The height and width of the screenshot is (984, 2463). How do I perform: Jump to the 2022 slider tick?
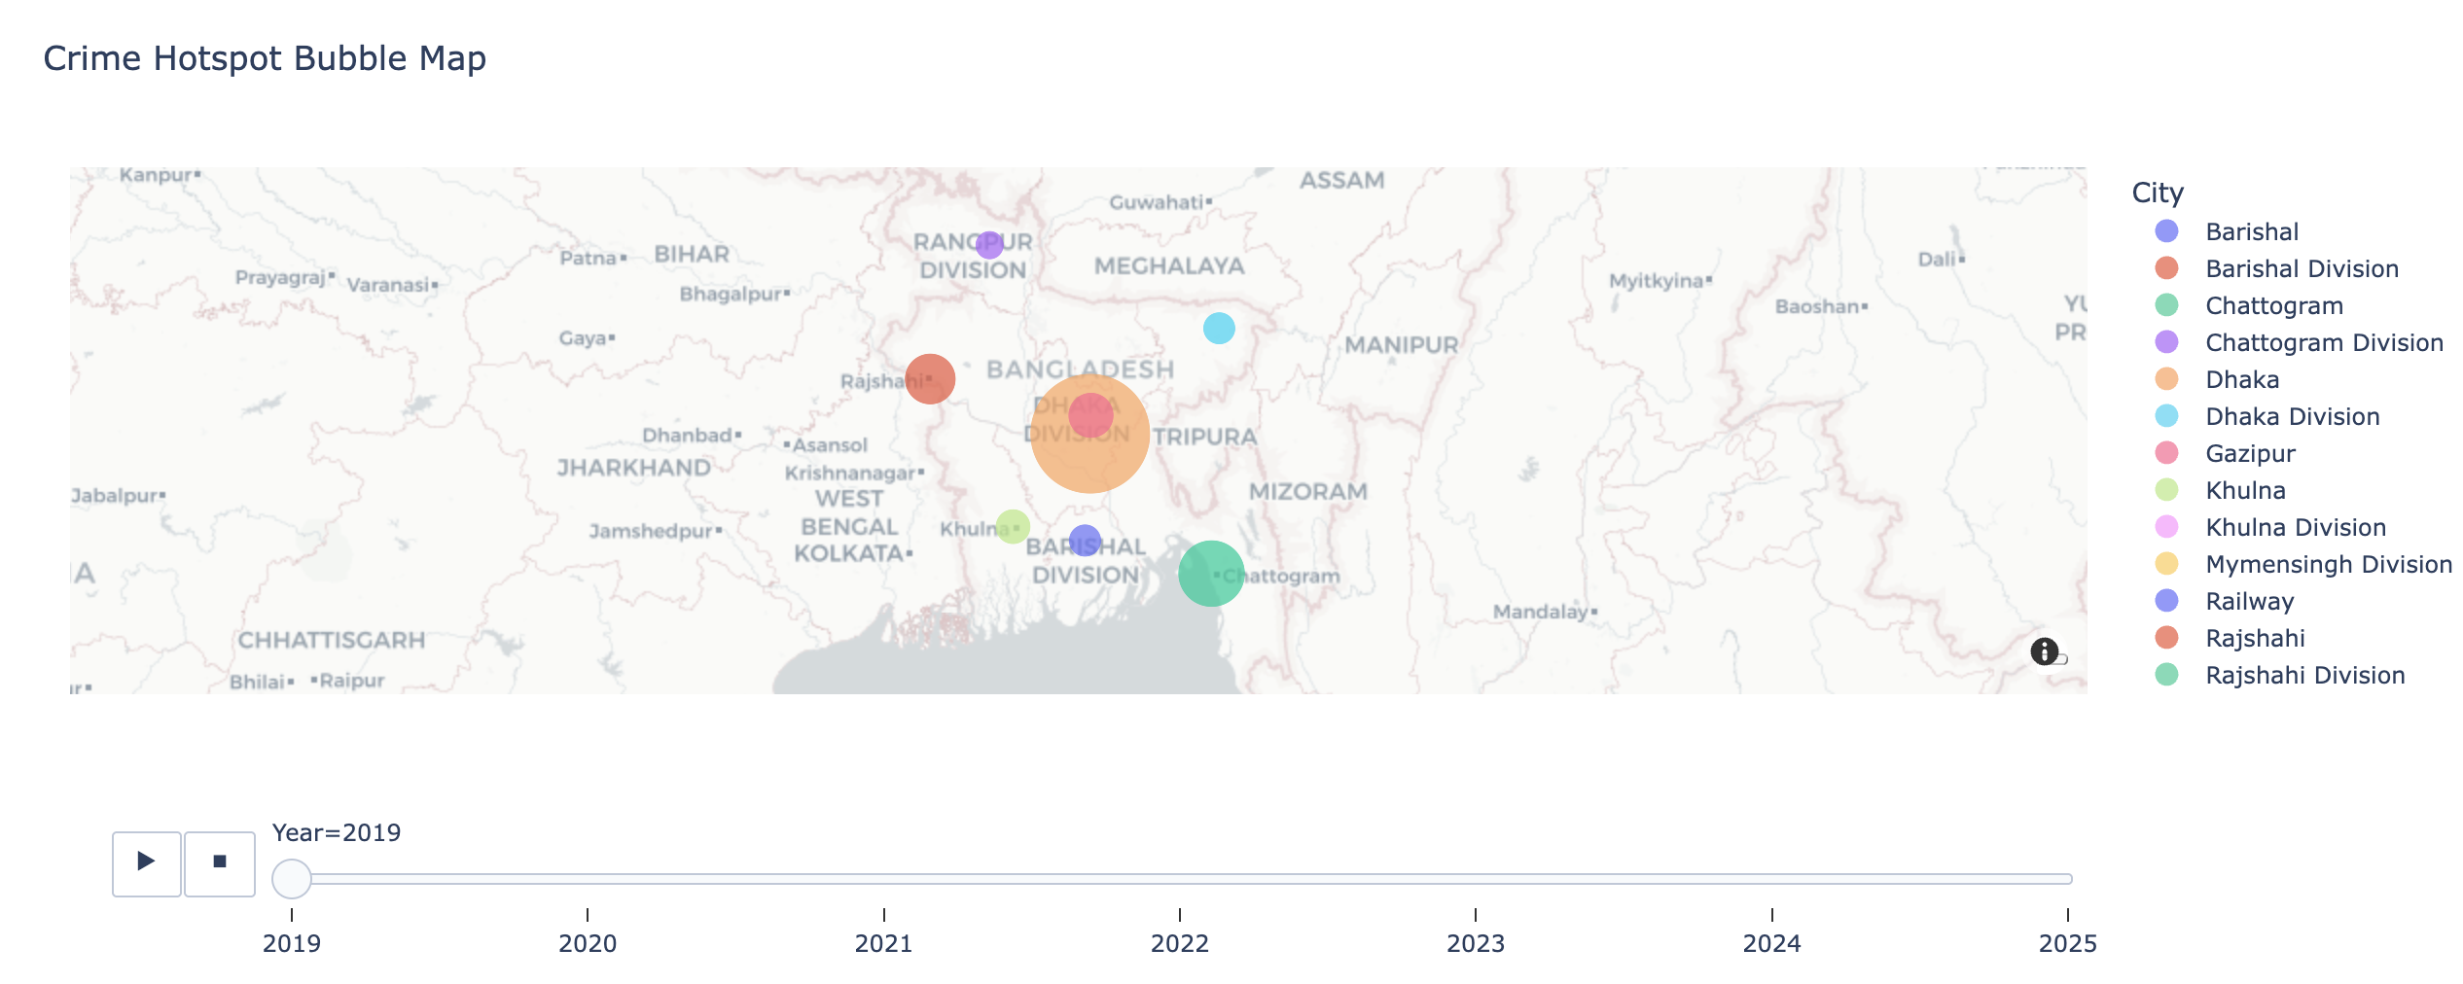(x=1180, y=943)
